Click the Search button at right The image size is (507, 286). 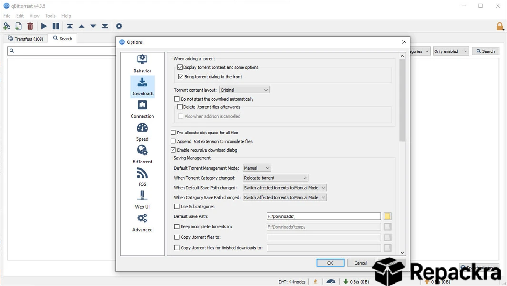486,51
